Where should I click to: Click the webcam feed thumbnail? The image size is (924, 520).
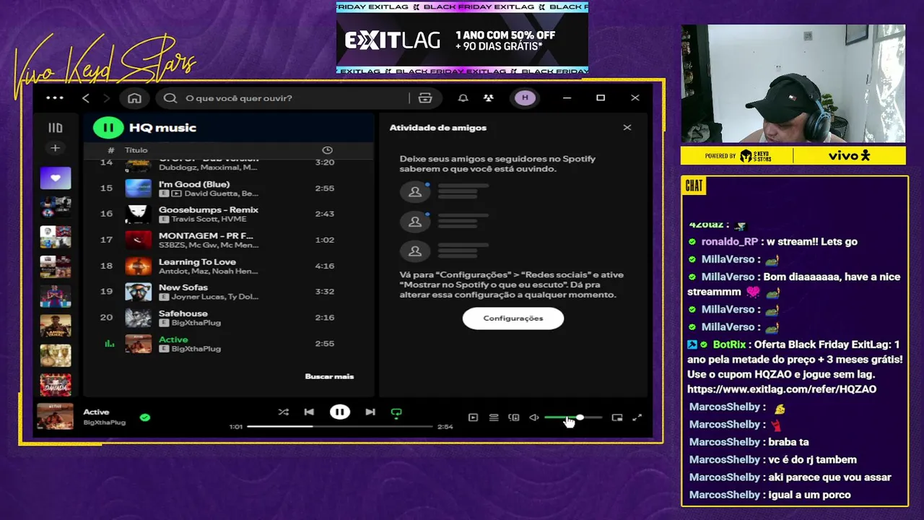tap(793, 84)
